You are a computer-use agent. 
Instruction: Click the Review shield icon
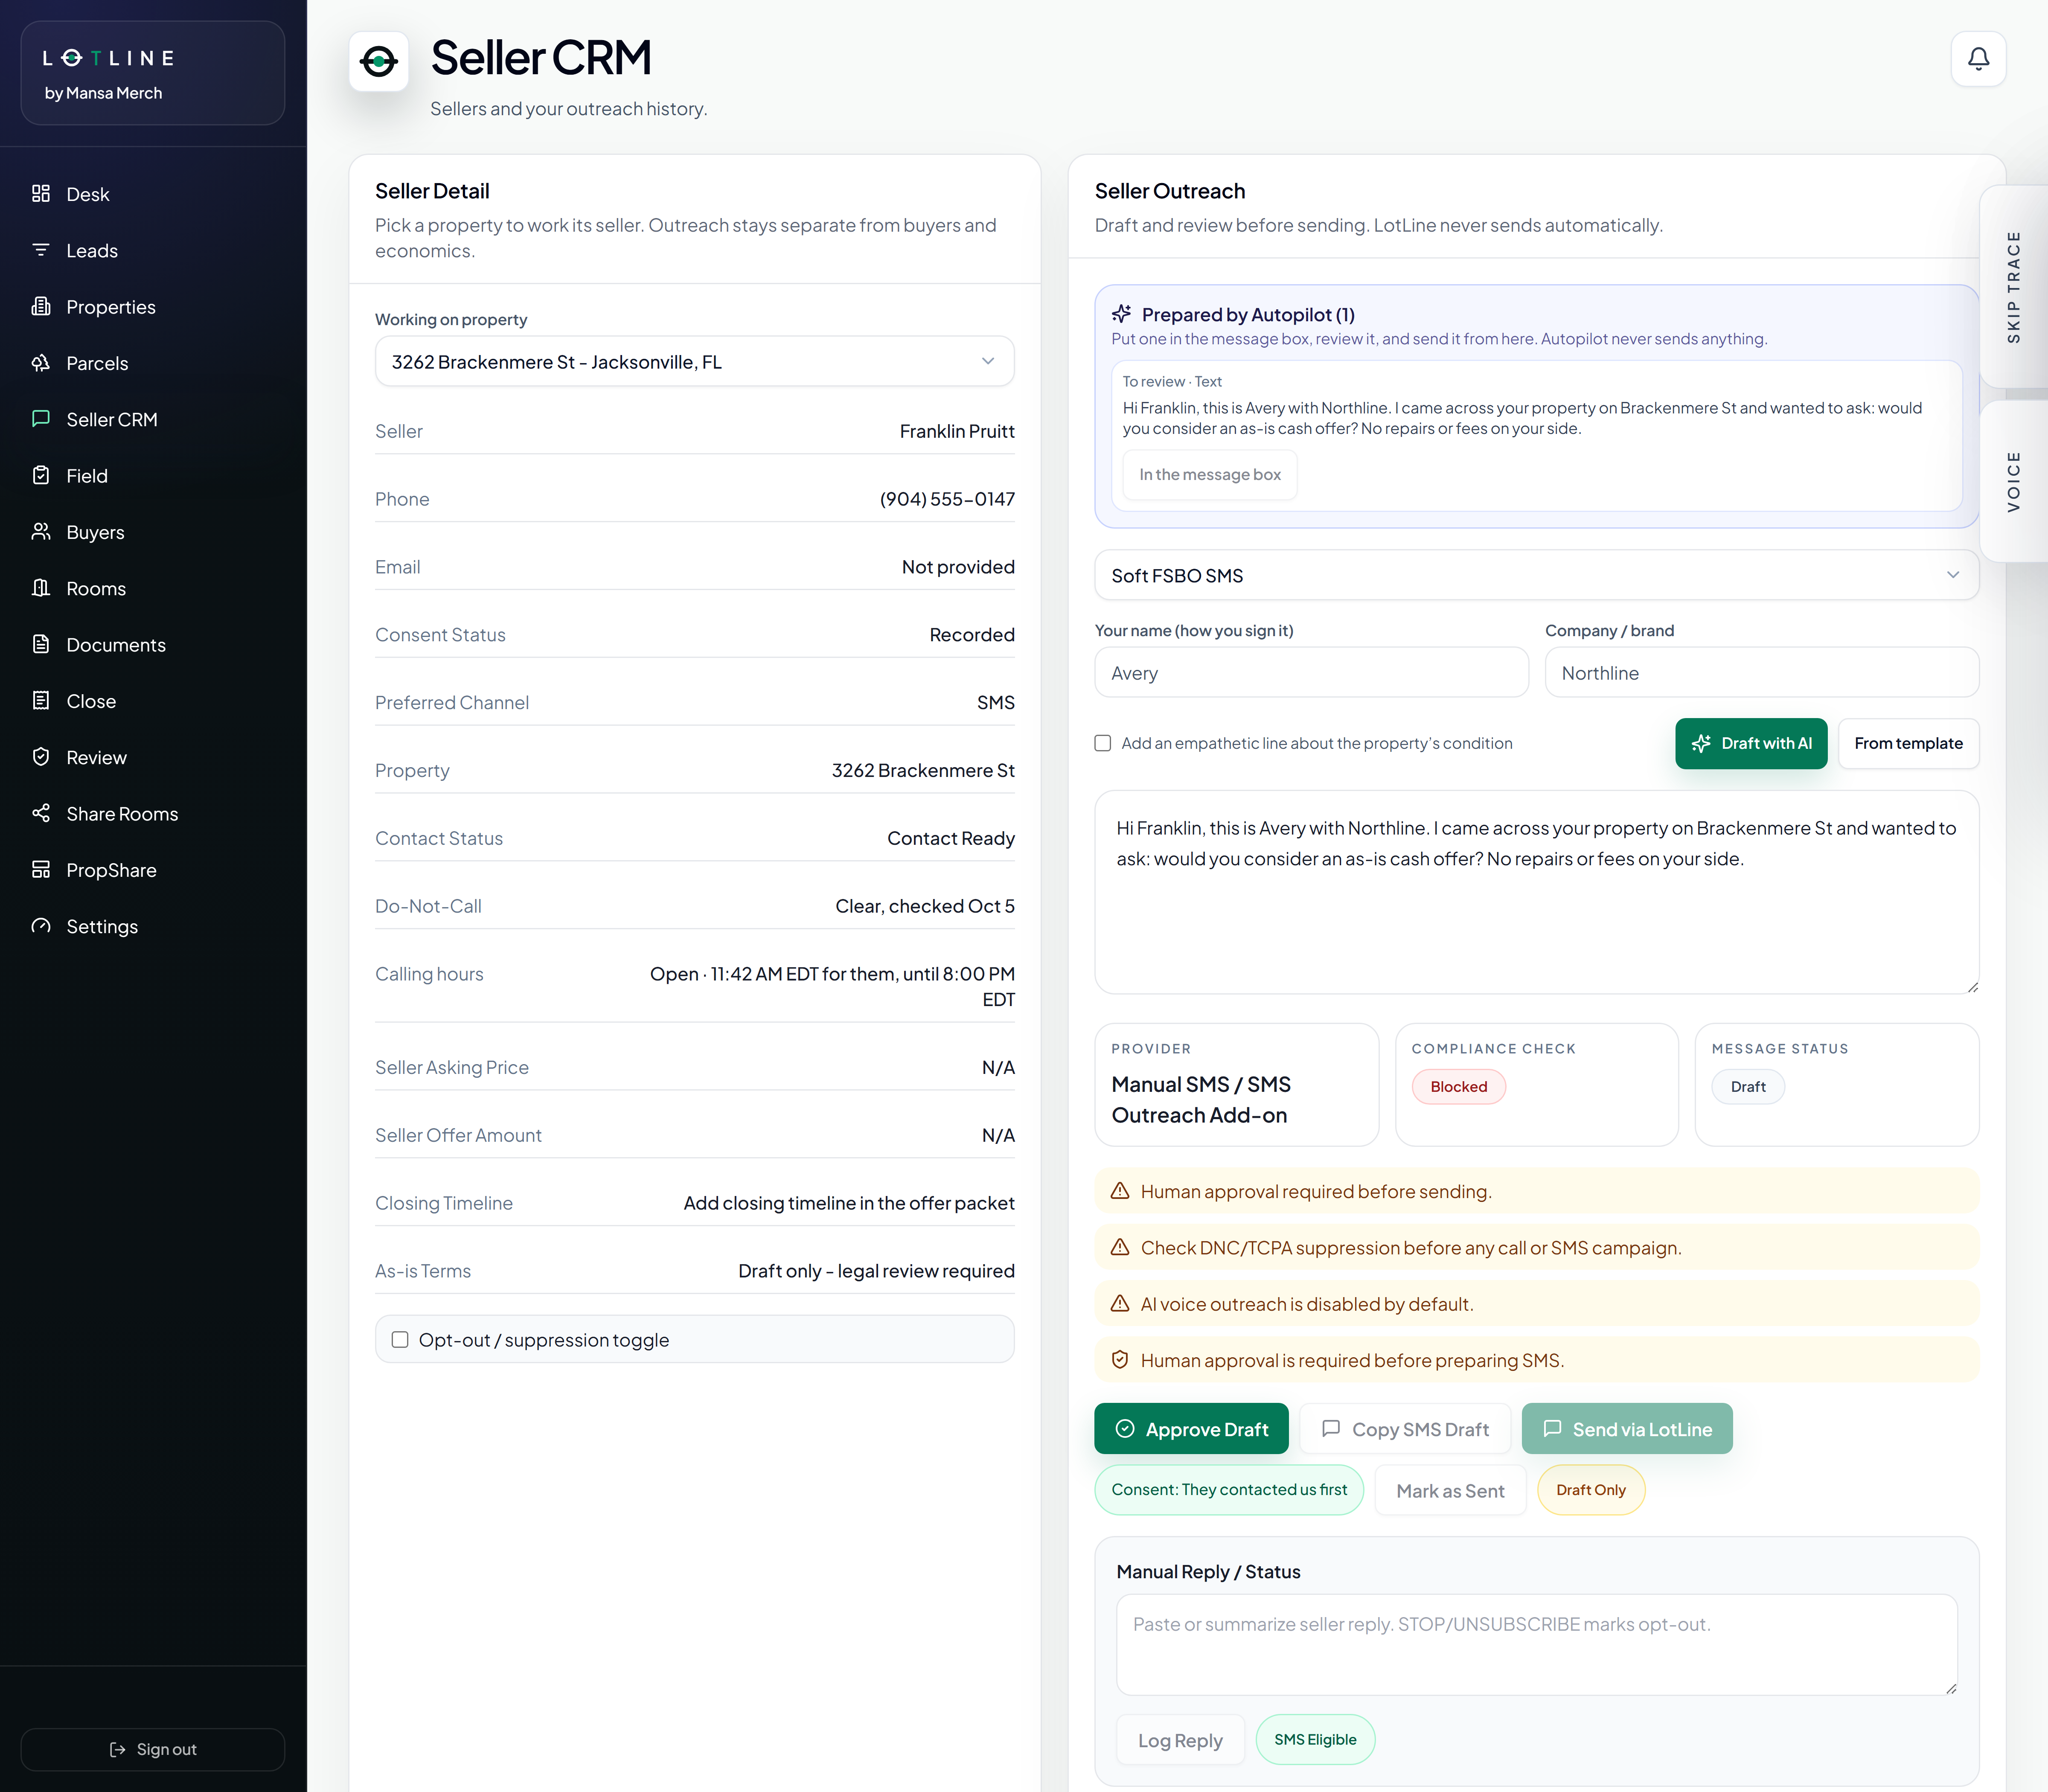pyautogui.click(x=41, y=757)
